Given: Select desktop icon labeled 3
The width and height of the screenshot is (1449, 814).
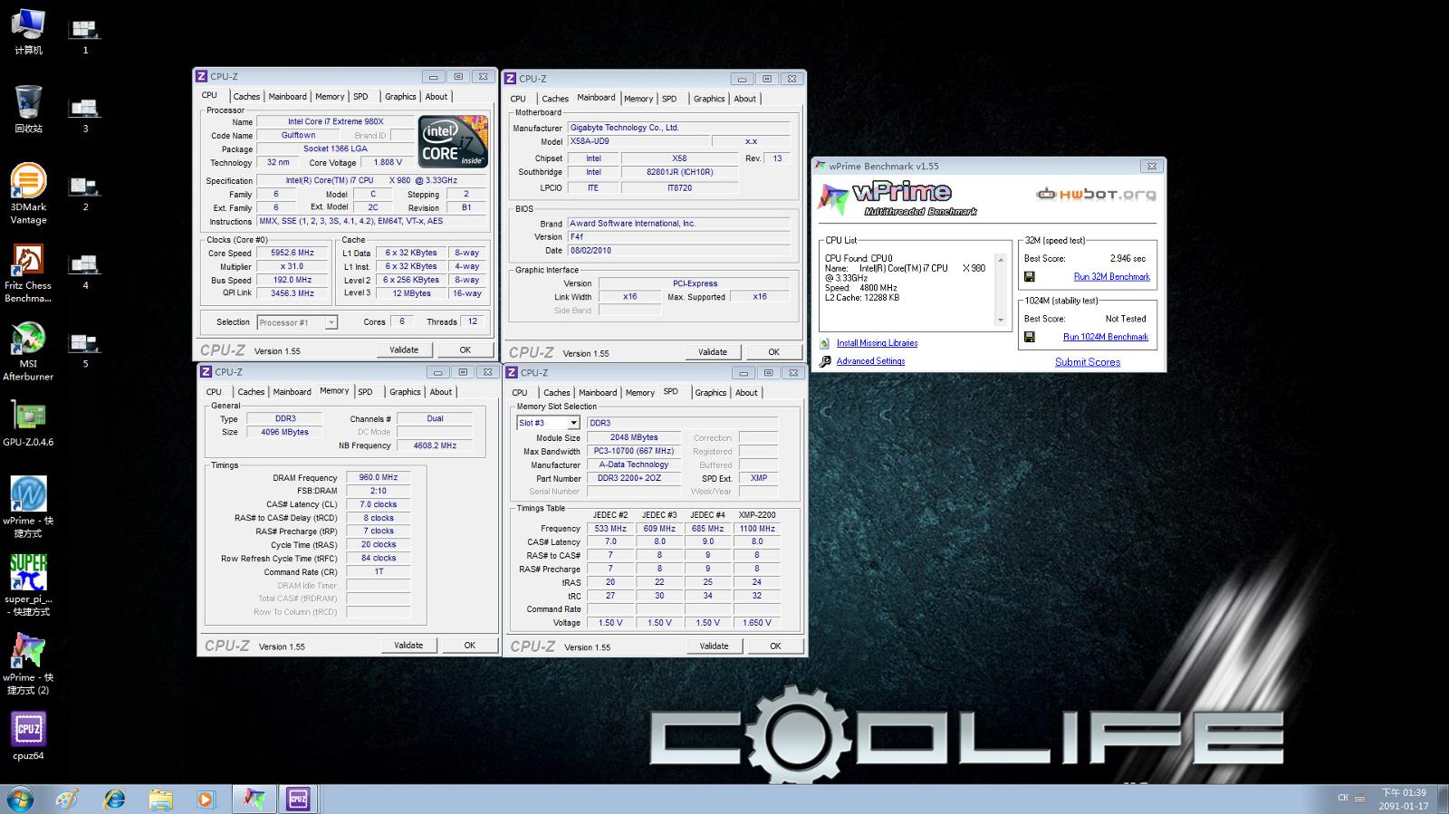Looking at the screenshot, I should 85,115.
